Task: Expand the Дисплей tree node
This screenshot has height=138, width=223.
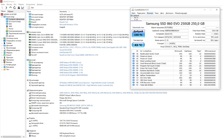Action: (x=2, y=46)
